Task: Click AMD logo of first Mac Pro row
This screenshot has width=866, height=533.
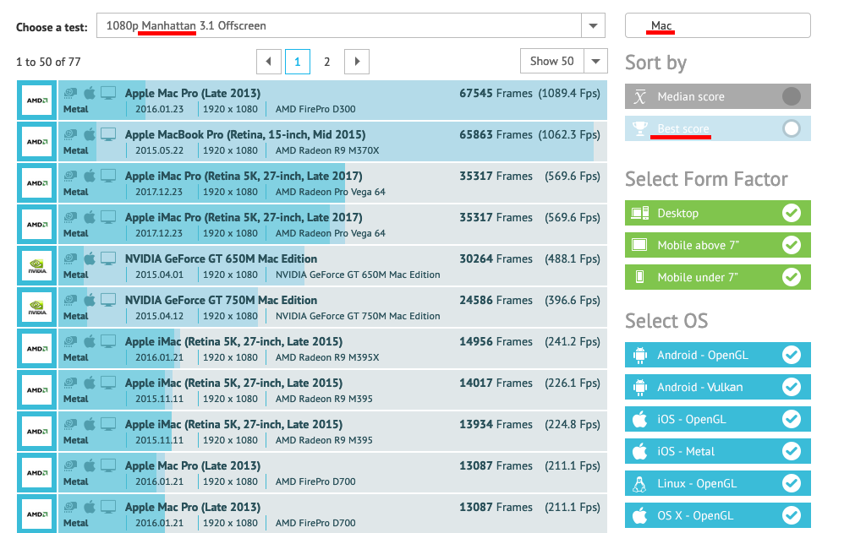Action: pyautogui.click(x=36, y=101)
